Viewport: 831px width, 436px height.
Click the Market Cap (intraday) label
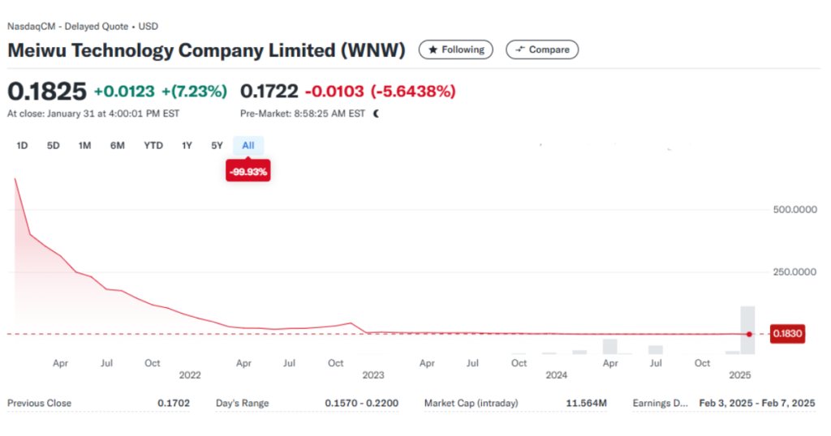471,404
